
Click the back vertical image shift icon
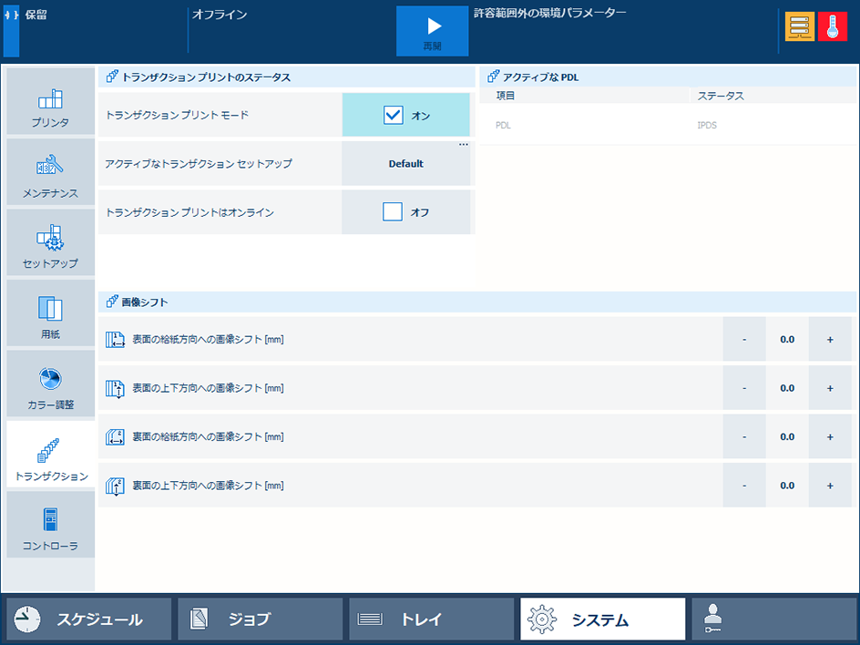point(115,486)
